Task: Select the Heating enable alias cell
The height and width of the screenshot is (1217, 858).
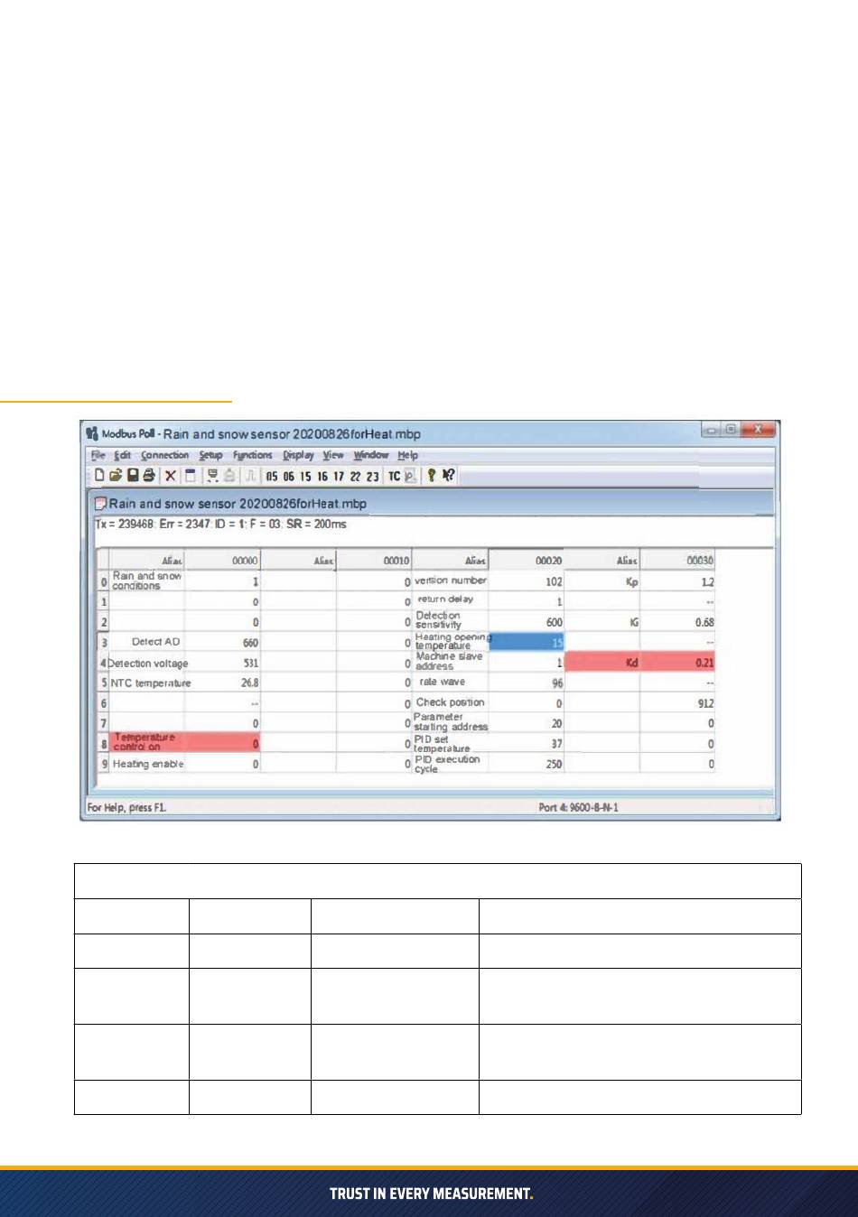Action: click(x=147, y=764)
